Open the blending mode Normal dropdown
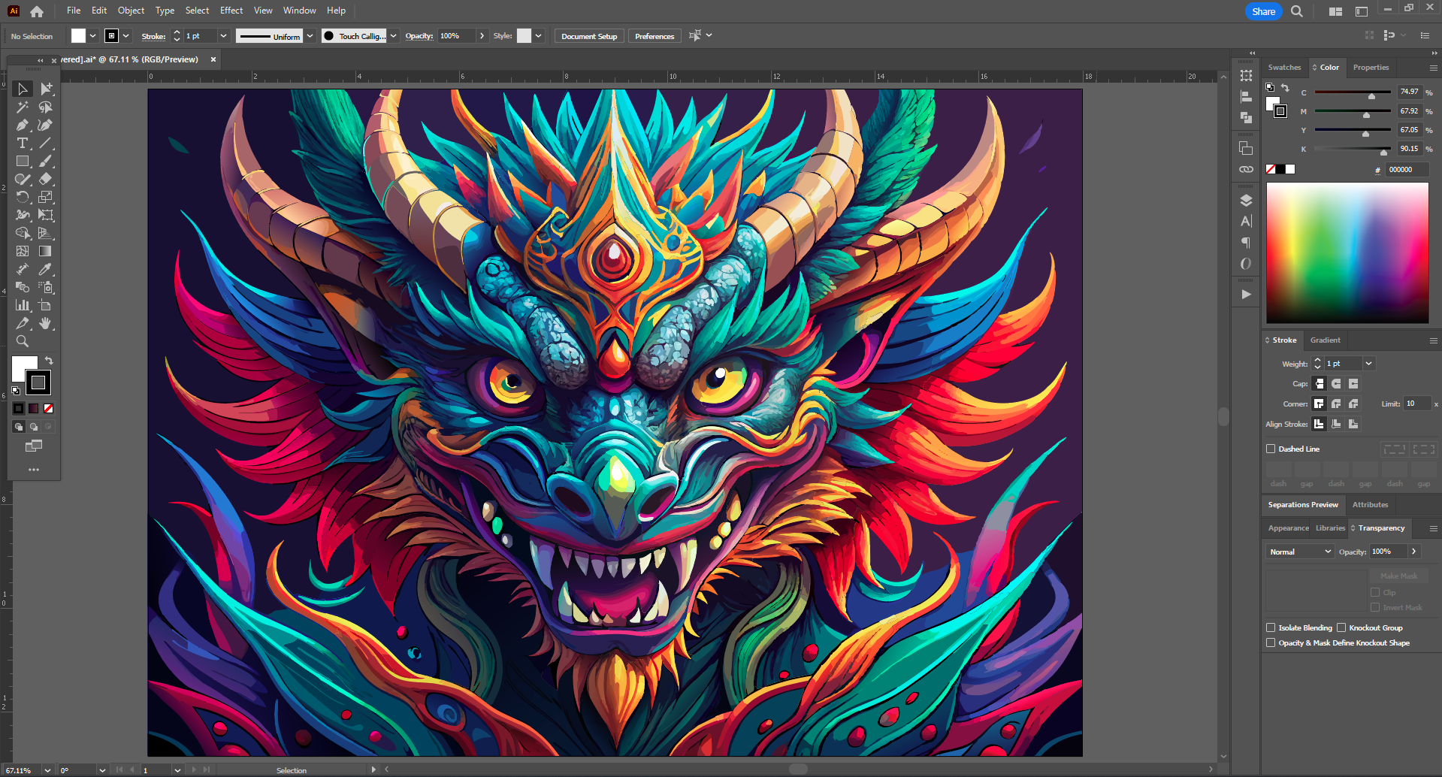 click(x=1300, y=552)
